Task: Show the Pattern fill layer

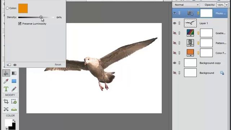Action: [175, 43]
